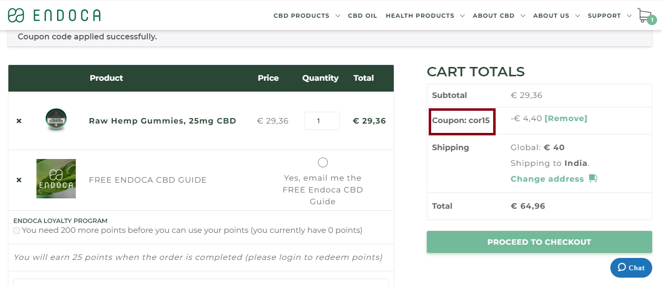Open the HEALTH PRODUCTS menu
This screenshot has height=286, width=662.
421,15
